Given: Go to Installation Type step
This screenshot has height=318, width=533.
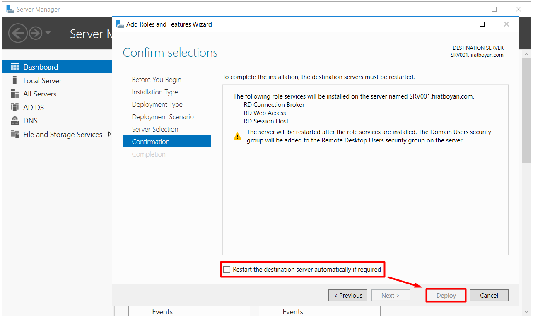Looking at the screenshot, I should (155, 92).
